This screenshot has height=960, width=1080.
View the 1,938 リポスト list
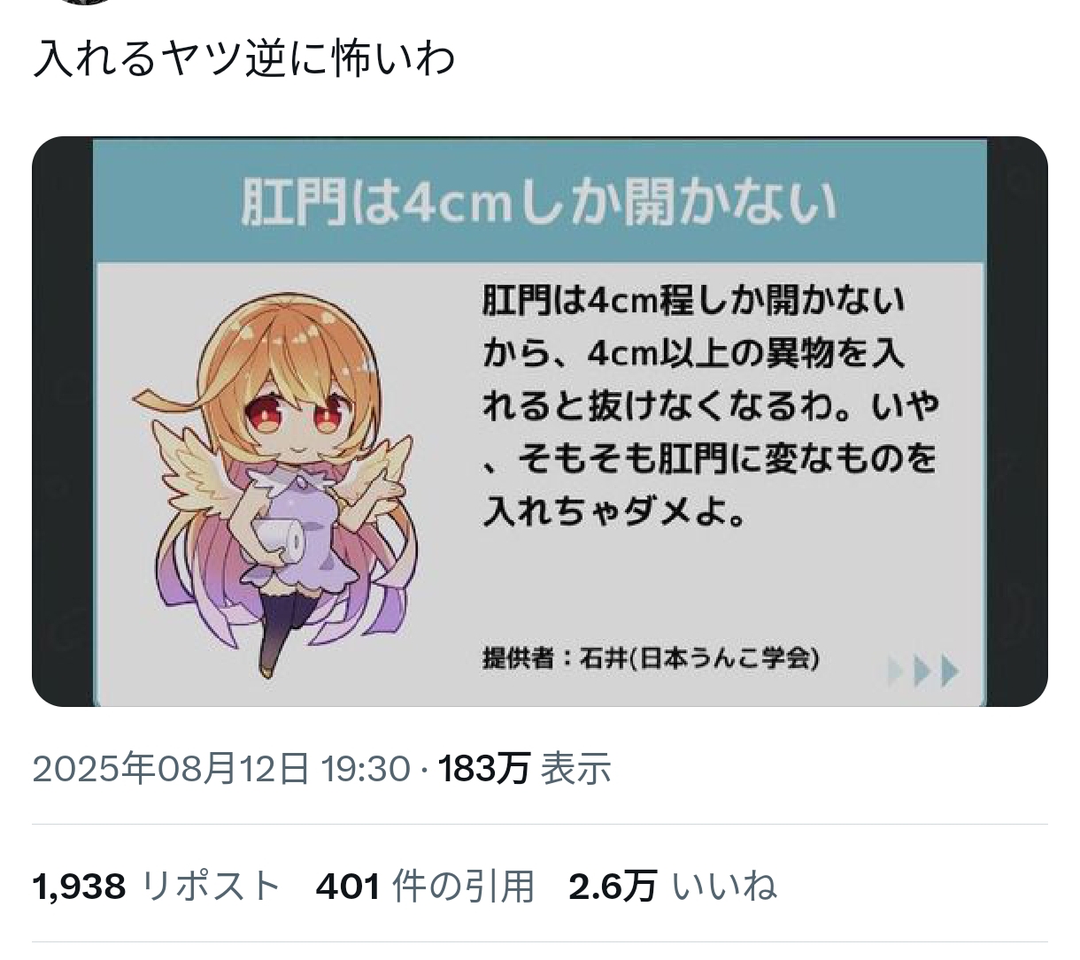click(156, 885)
